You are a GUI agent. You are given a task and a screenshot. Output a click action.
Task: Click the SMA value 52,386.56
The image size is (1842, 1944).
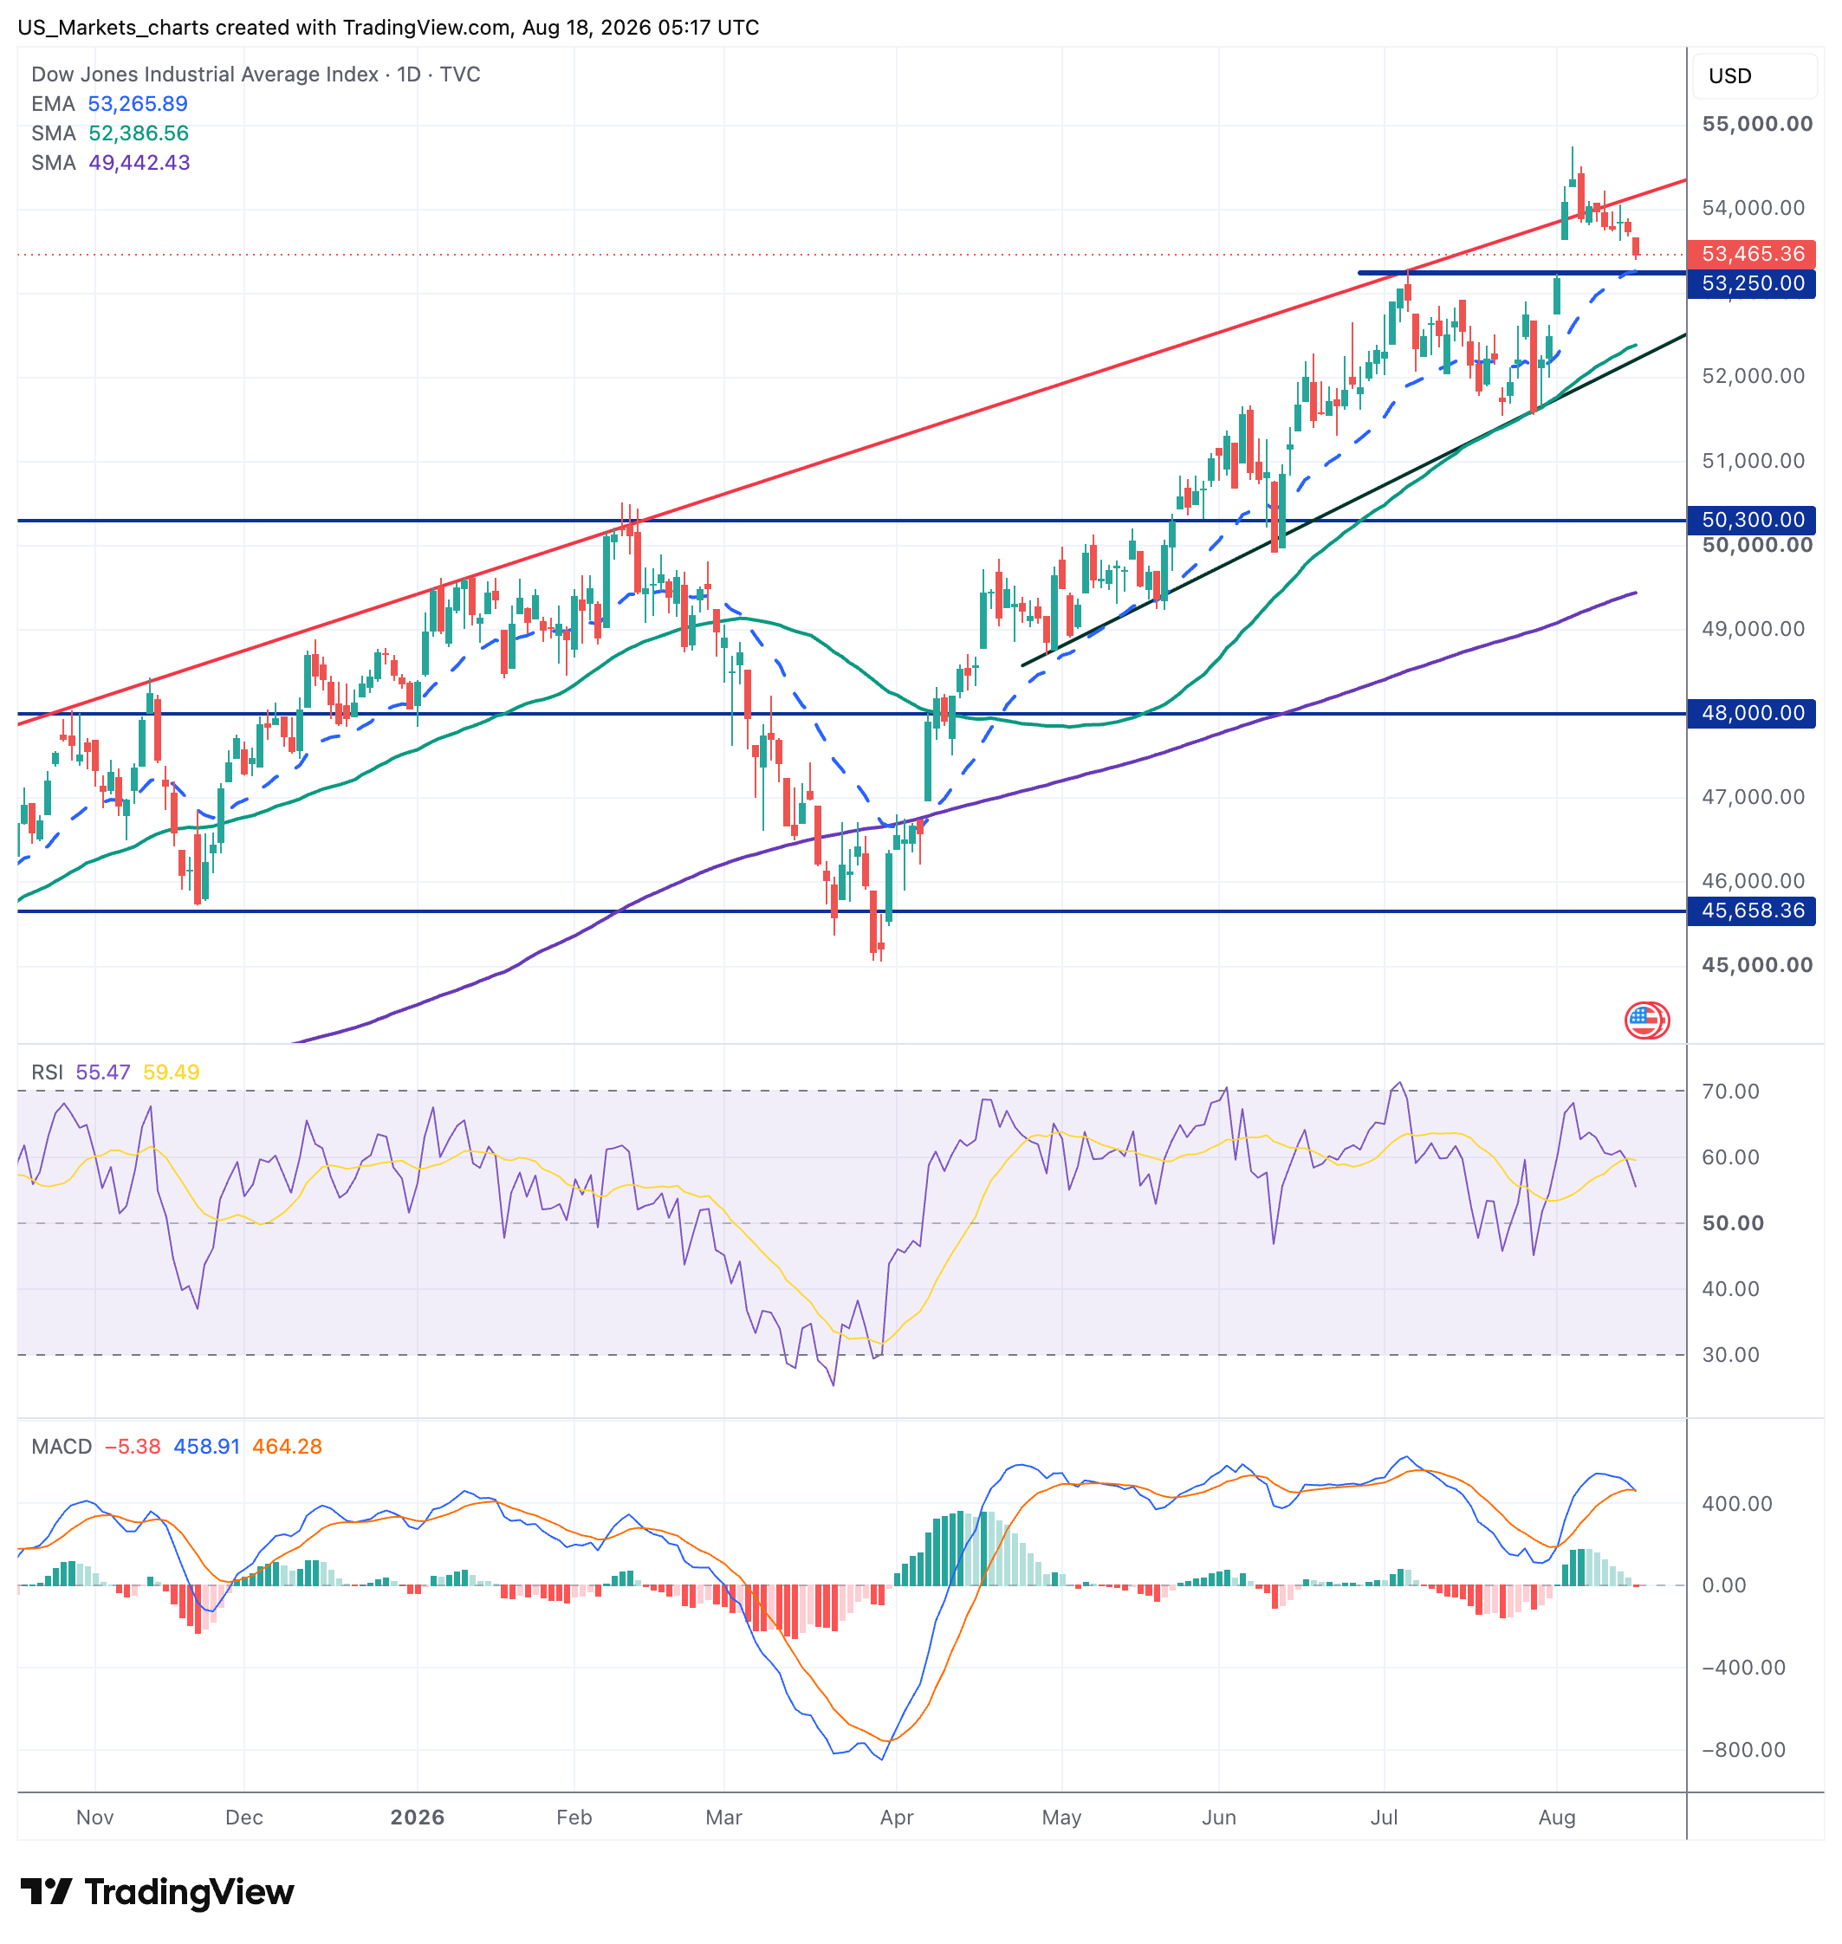139,133
